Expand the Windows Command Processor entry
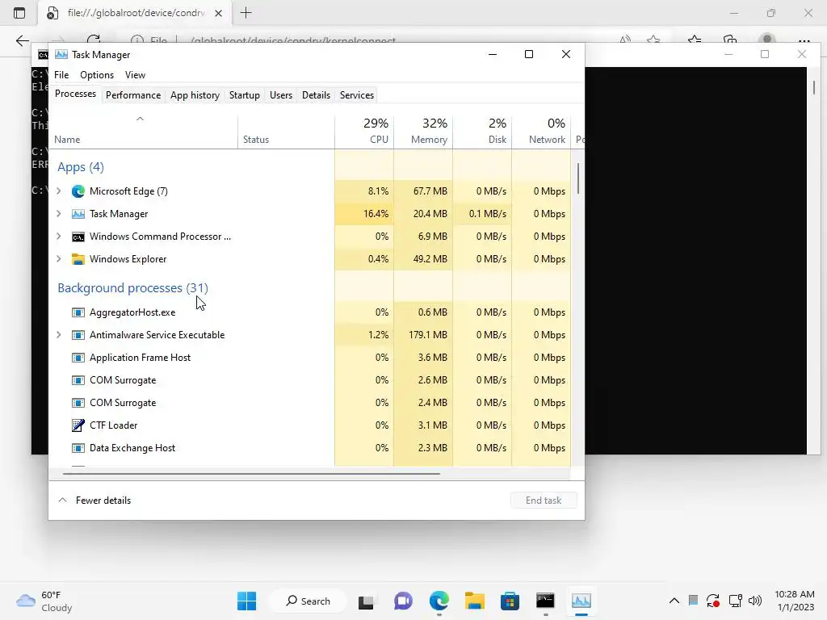Image resolution: width=827 pixels, height=620 pixels. pyautogui.click(x=58, y=237)
